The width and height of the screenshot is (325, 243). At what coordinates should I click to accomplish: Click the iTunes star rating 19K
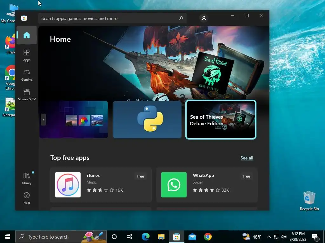point(105,190)
